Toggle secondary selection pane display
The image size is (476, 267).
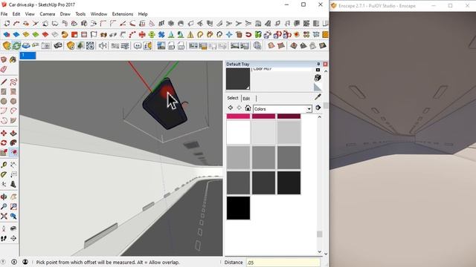[318, 70]
